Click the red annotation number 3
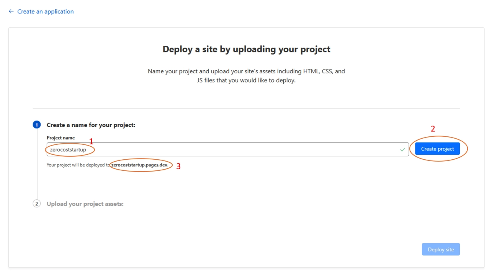The image size is (492, 272). 178,167
